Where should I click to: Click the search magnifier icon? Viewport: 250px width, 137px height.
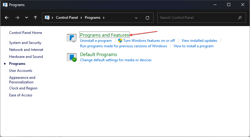[240, 18]
